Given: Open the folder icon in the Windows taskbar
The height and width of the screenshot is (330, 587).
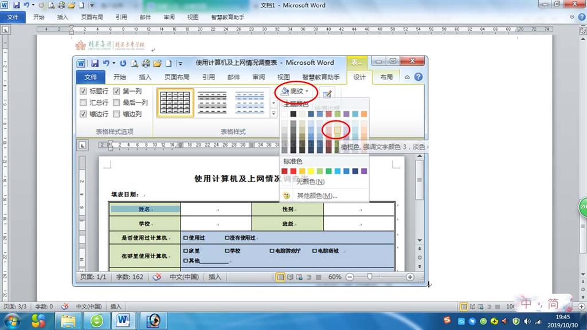Looking at the screenshot, I should pos(69,320).
